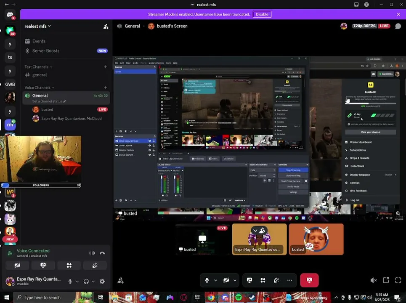Open input device arrow beside user mic
Viewport: 406px width, 303px height.
pyautogui.click(x=77, y=282)
